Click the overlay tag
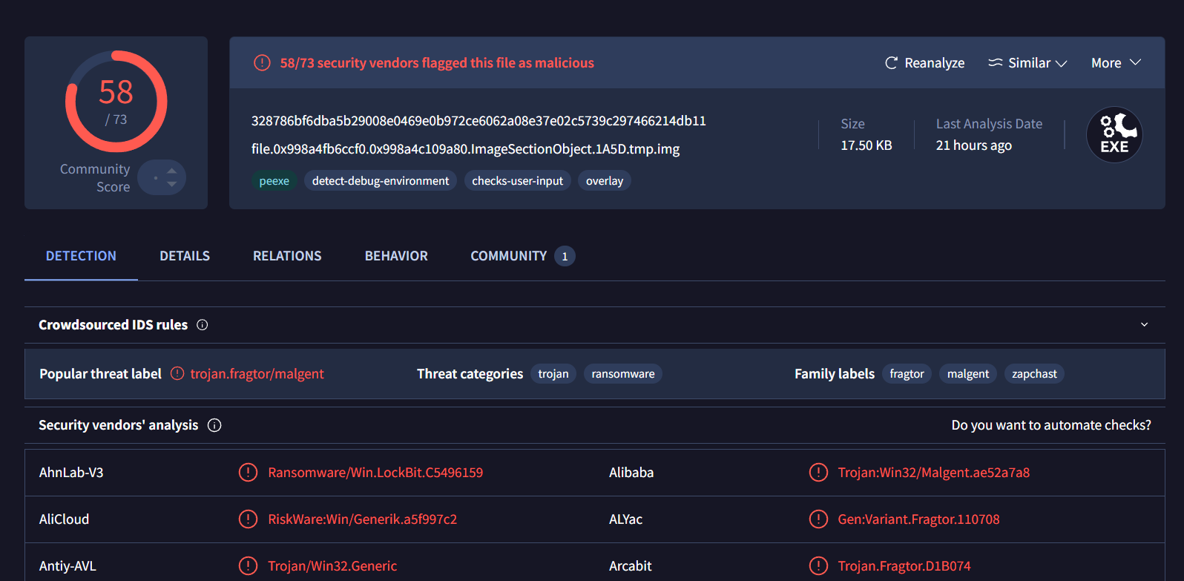Viewport: 1184px width, 581px height. [605, 181]
